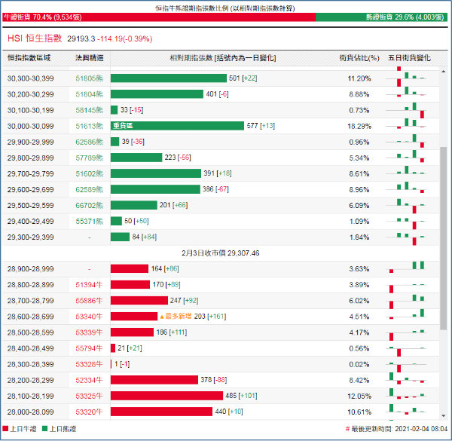Viewport: 452px width, 441px height.
Task: Click the red 上日牛證 legend square
Action: coord(6,429)
